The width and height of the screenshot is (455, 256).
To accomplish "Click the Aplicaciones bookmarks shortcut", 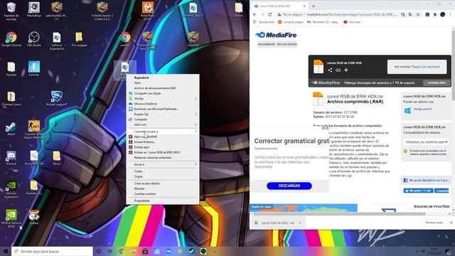I will pyautogui.click(x=264, y=22).
